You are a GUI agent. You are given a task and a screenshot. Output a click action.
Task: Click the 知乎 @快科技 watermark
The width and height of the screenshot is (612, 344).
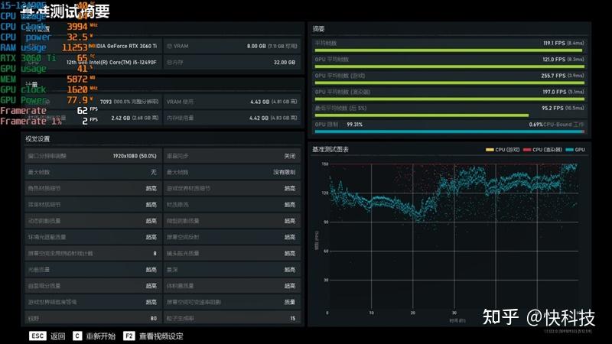pyautogui.click(x=539, y=317)
